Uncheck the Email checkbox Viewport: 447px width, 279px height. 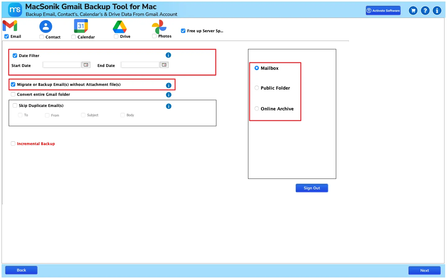tap(7, 36)
